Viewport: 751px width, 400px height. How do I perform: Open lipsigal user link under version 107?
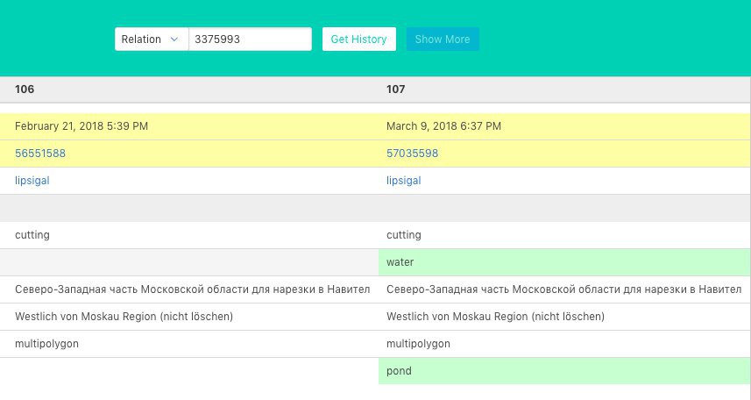pos(404,181)
